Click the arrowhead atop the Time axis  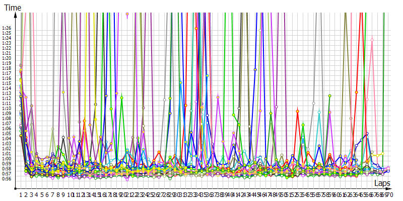coord(16,15)
